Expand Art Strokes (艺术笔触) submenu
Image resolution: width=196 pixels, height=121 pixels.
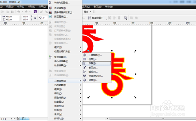[x=65, y=85]
